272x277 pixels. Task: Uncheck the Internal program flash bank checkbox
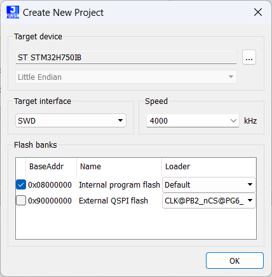coord(21,184)
